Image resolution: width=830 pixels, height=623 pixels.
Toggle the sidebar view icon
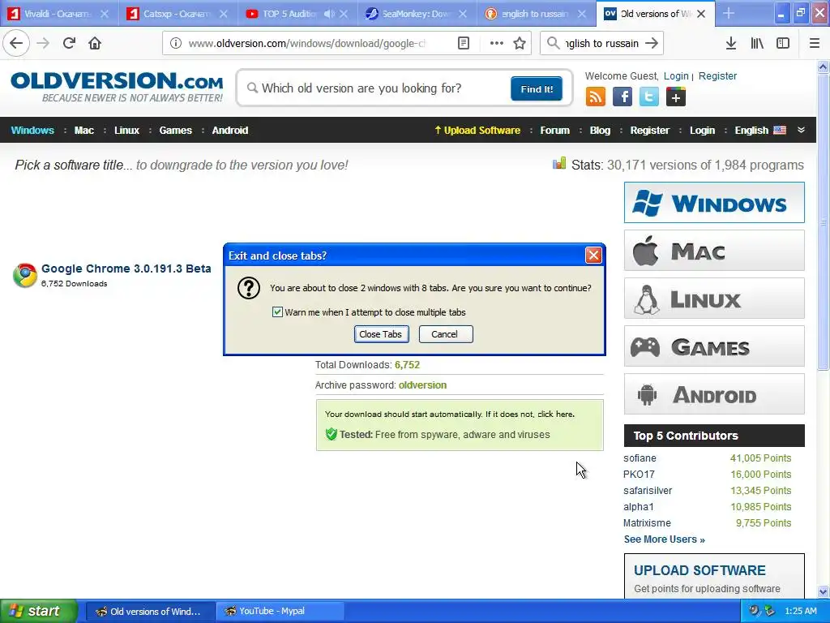783,44
